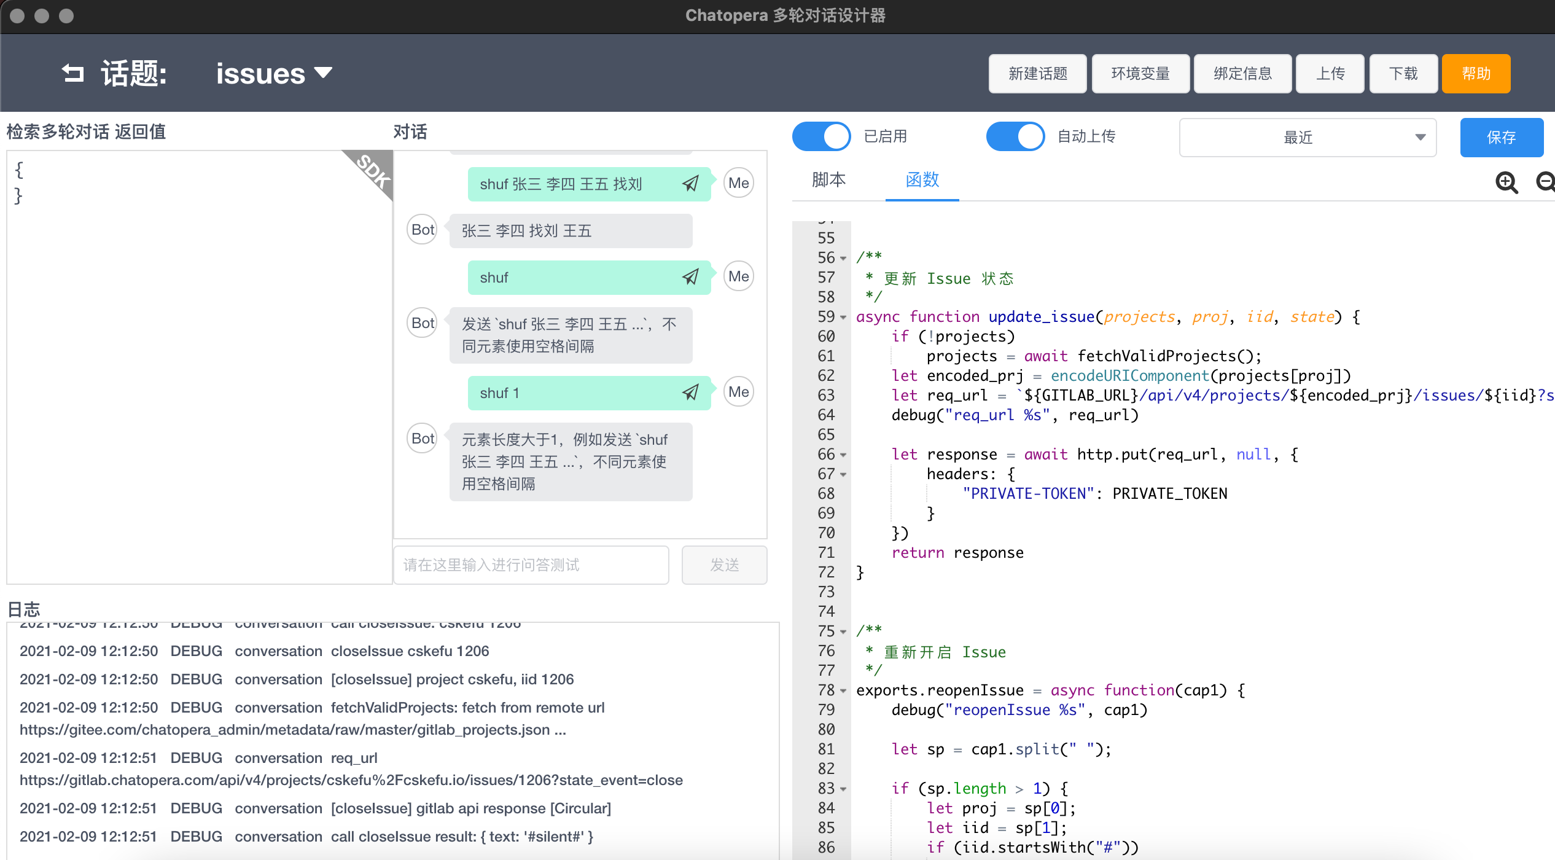Screen dimensions: 1555x860
Task: Click the chat test input field
Action: pos(531,565)
